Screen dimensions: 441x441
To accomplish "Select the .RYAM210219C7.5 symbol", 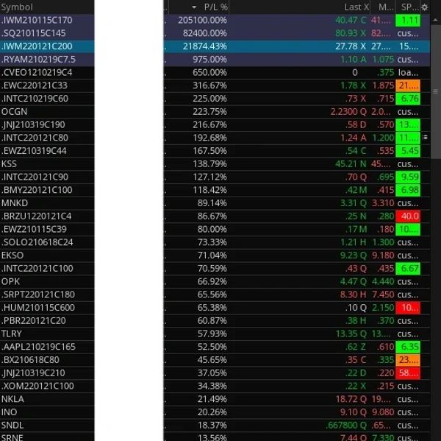I will 38,60.
